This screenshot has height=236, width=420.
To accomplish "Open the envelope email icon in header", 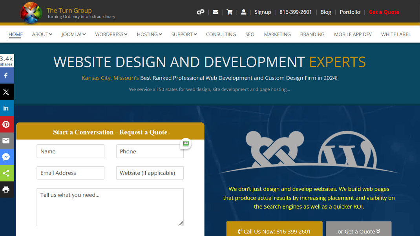I will [215, 12].
